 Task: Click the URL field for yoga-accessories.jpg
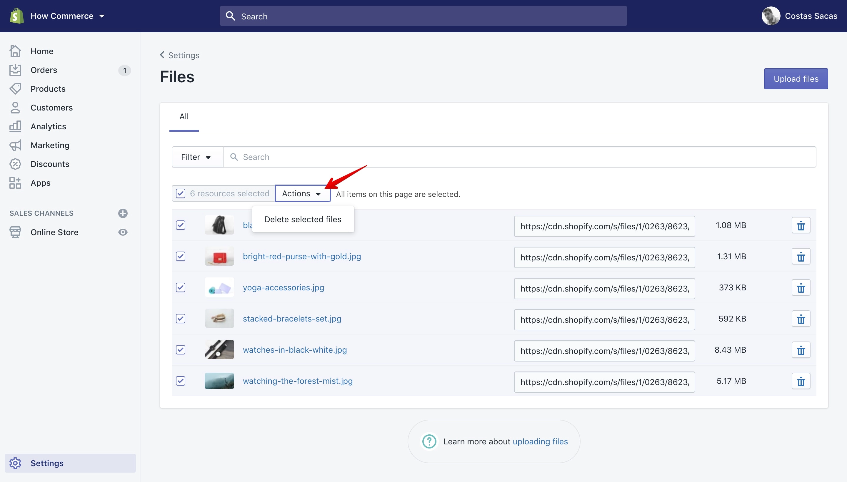(604, 288)
